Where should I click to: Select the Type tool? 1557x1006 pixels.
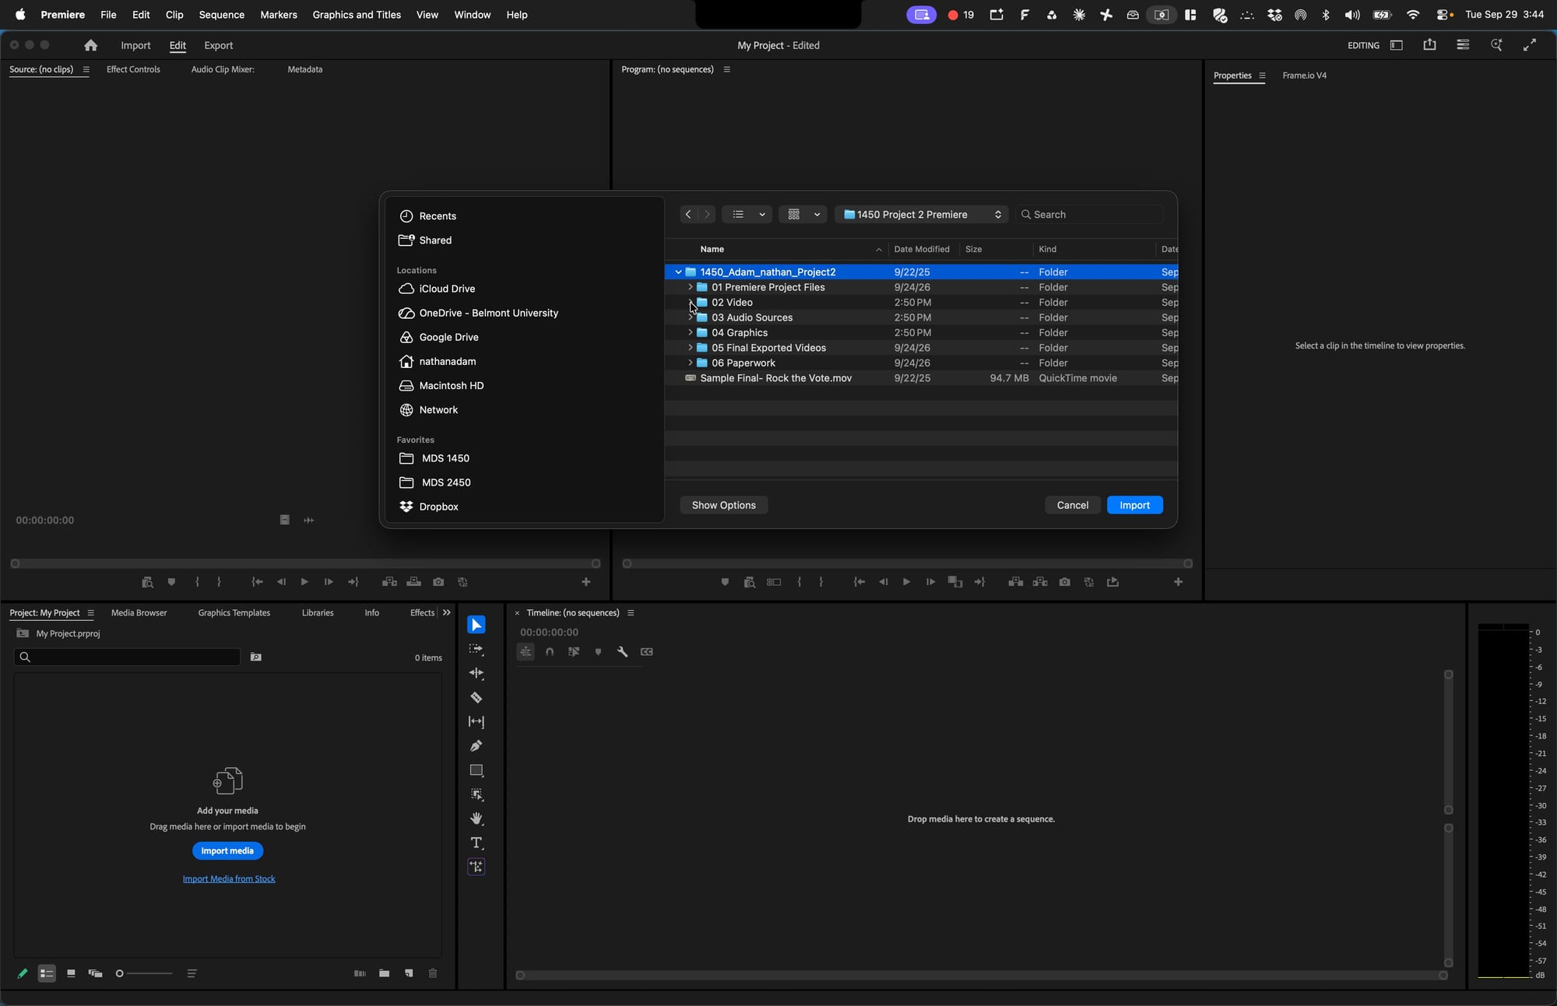click(476, 843)
